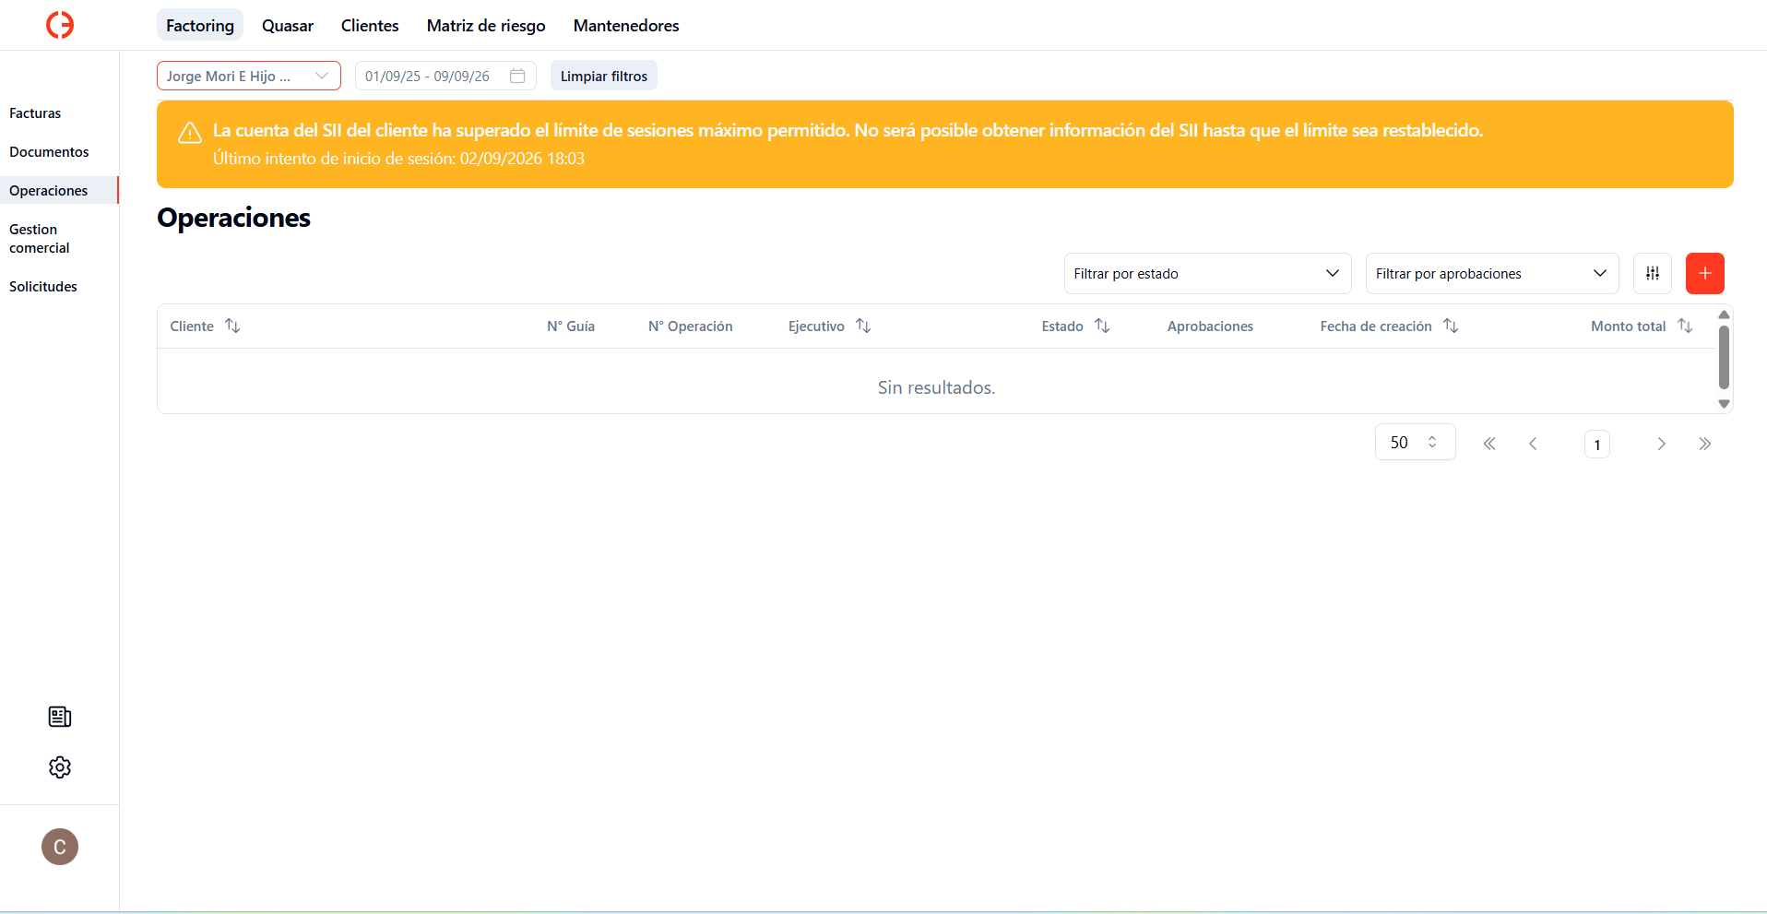Screen dimensions: 1767x914
Task: Click the red app logo
Action: [60, 25]
